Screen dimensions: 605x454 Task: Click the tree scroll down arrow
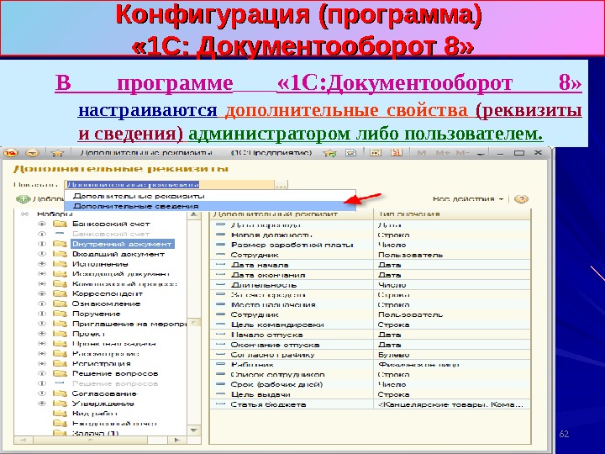(x=194, y=430)
